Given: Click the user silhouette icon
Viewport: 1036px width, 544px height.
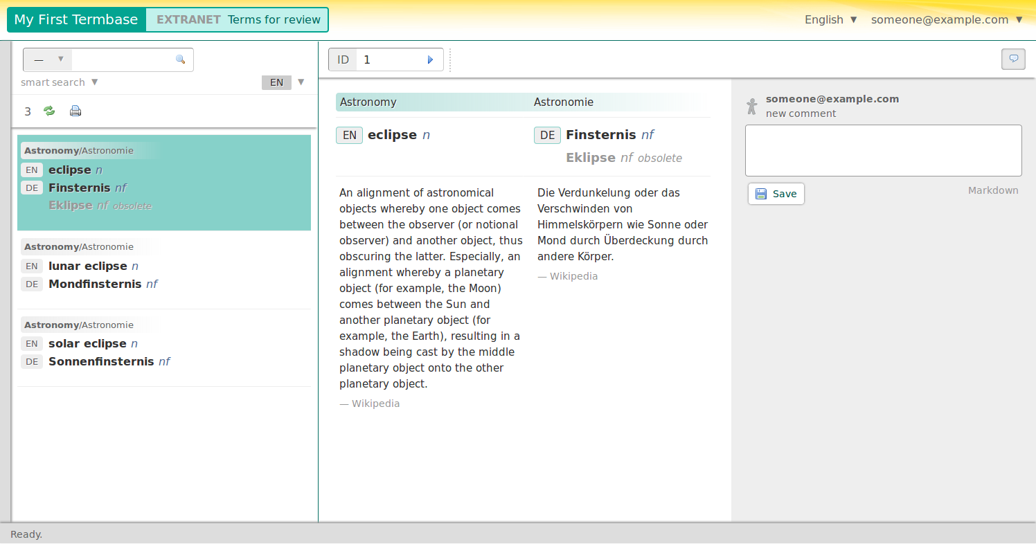Looking at the screenshot, I should pos(751,106).
